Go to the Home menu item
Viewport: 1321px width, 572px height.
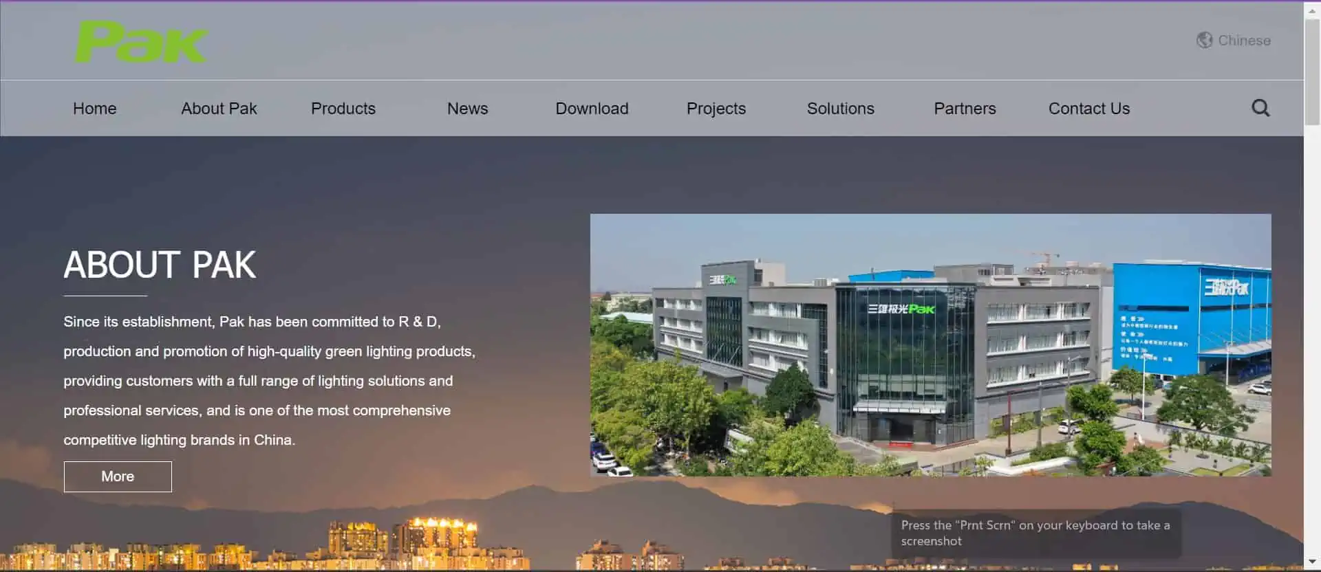point(94,109)
